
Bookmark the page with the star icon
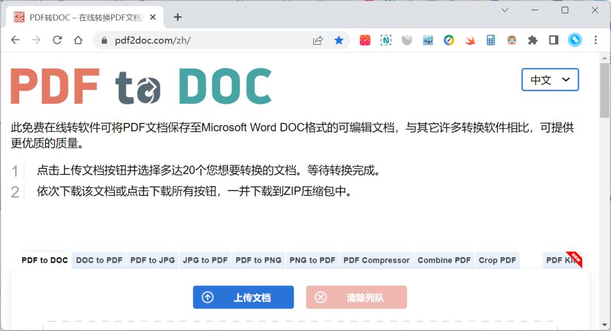click(x=339, y=40)
